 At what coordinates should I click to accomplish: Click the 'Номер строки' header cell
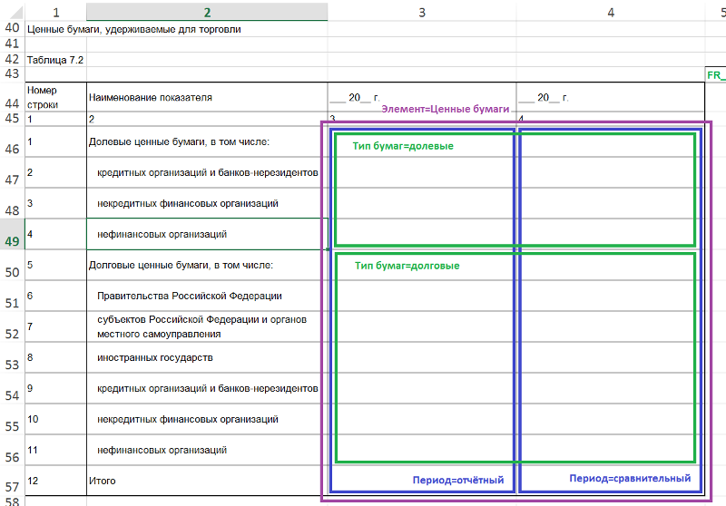(x=55, y=97)
